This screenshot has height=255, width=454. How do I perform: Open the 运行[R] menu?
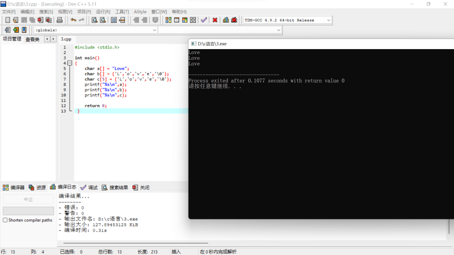tap(103, 12)
